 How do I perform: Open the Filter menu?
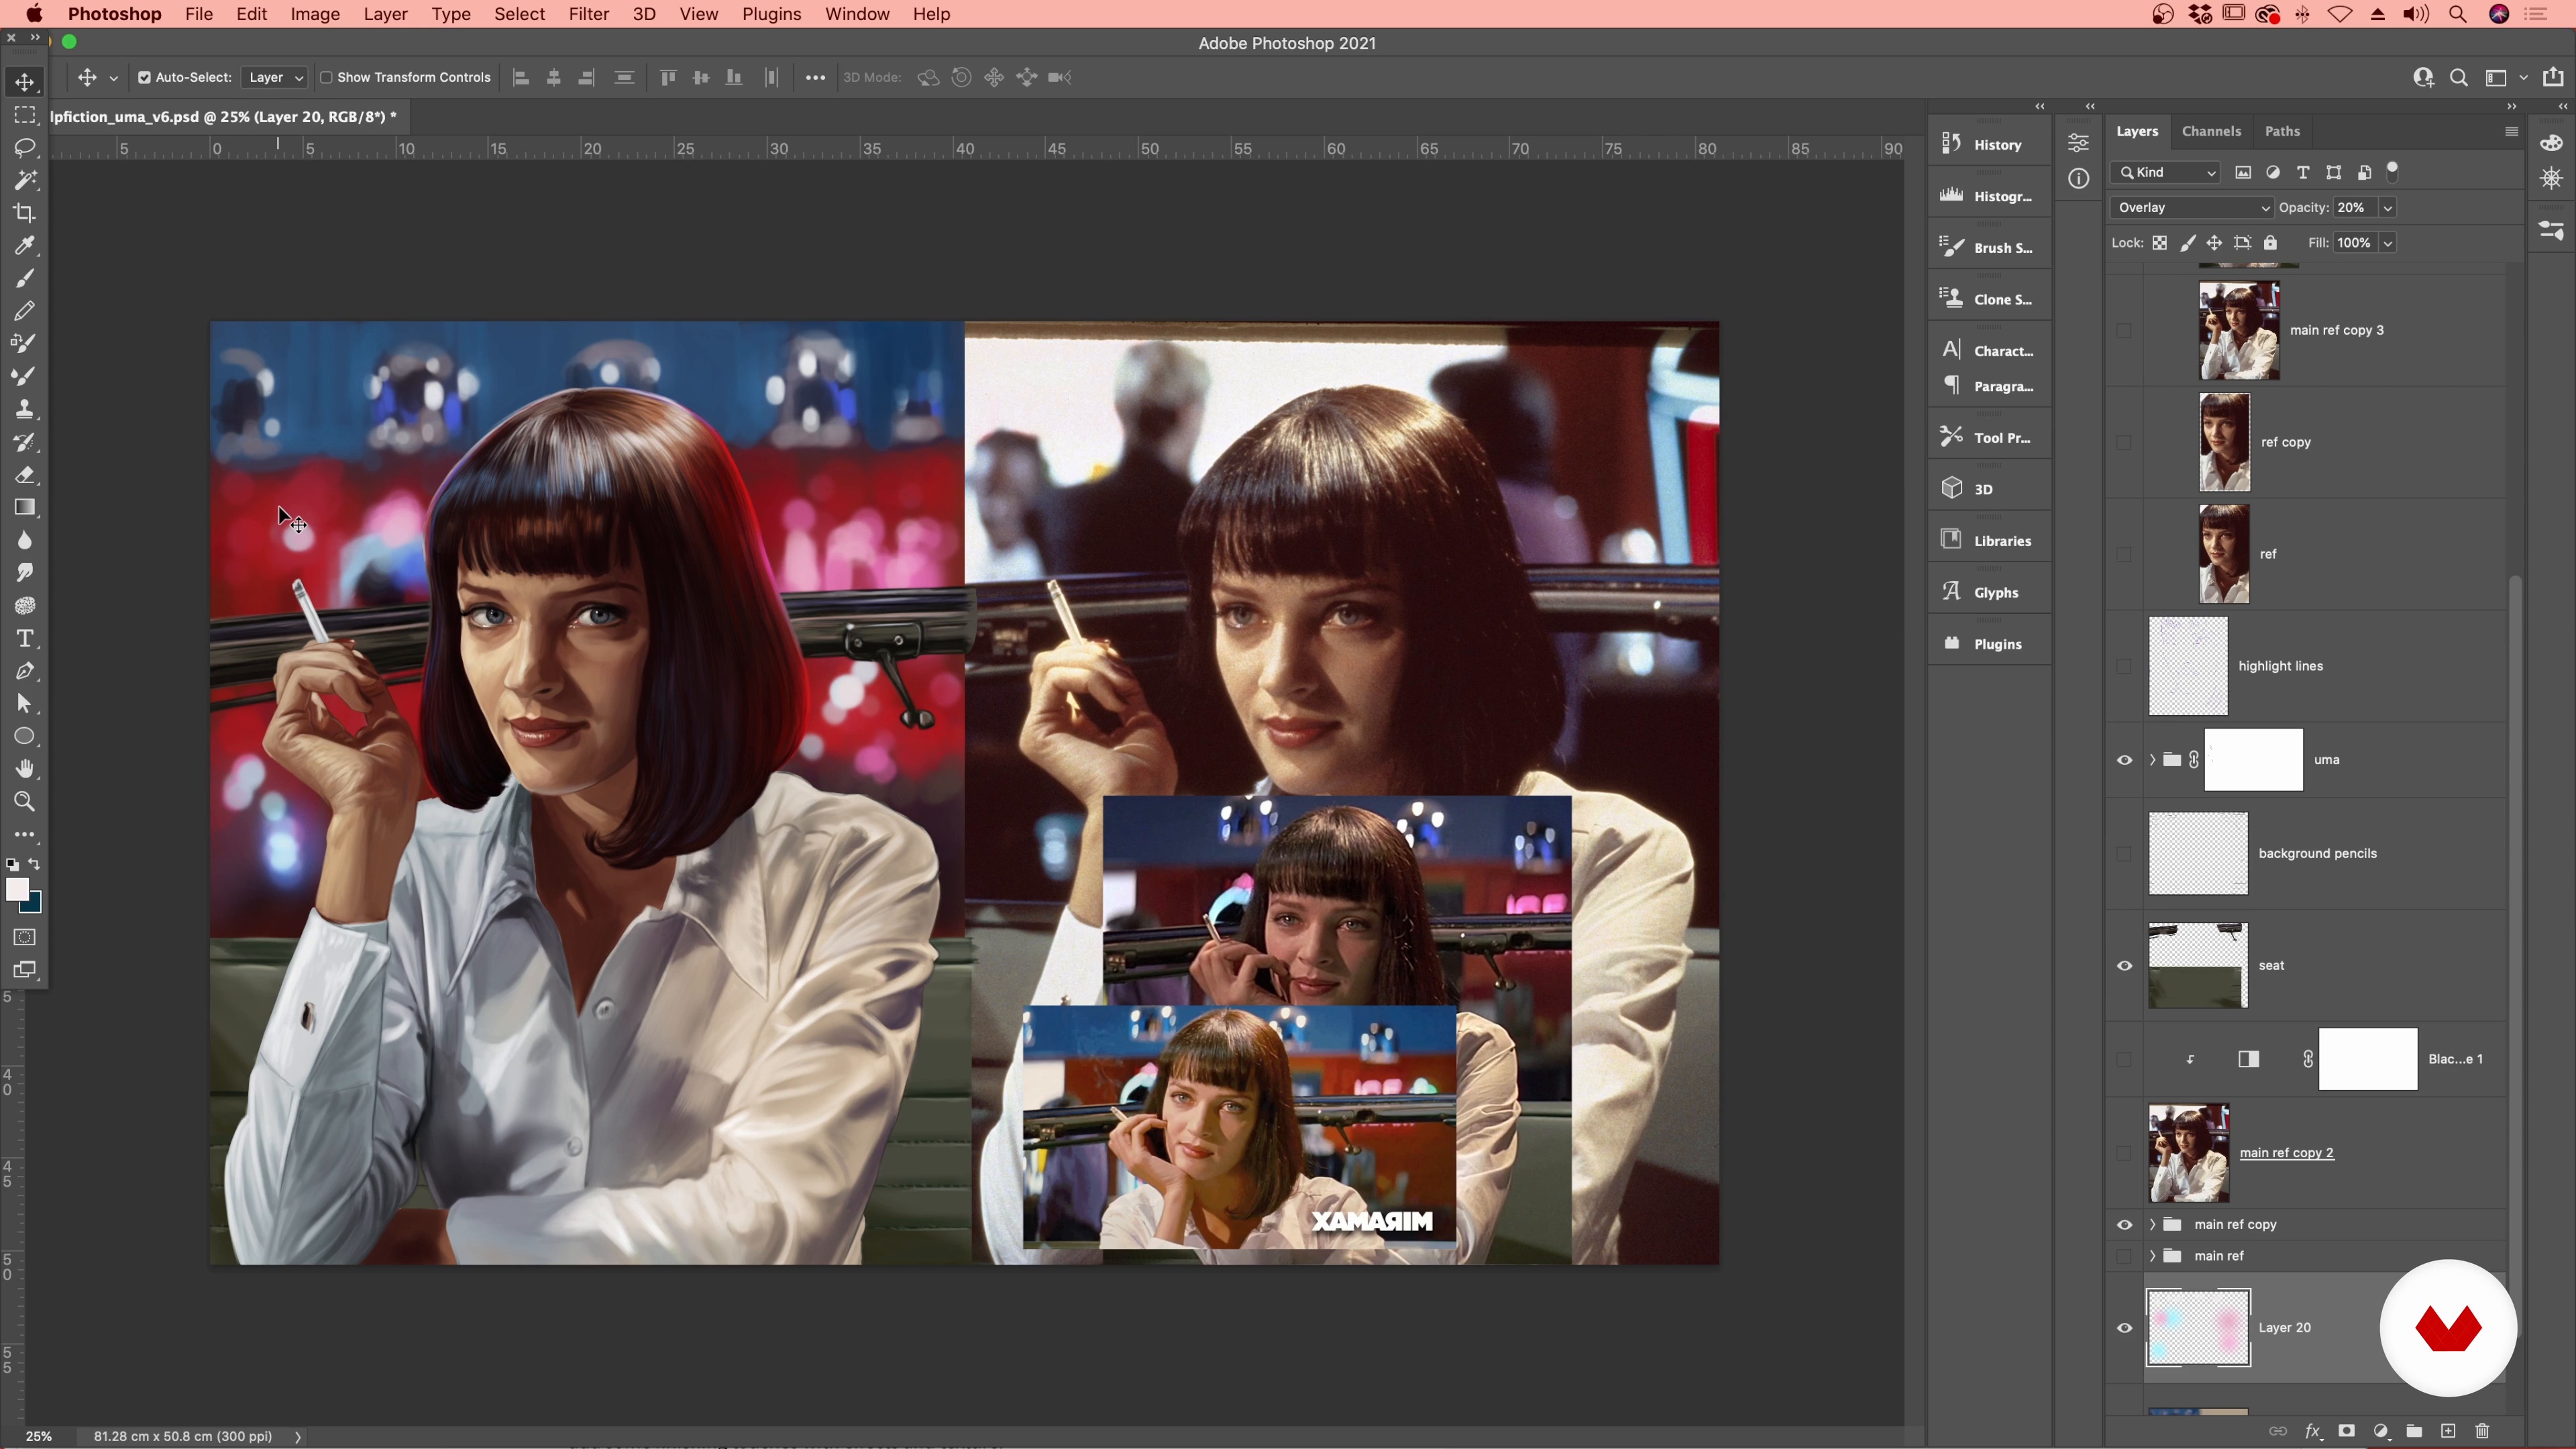click(588, 14)
